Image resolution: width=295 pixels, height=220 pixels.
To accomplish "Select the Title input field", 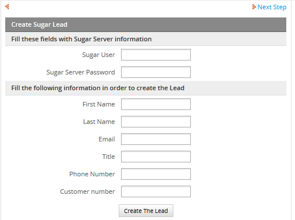I will pos(156,157).
